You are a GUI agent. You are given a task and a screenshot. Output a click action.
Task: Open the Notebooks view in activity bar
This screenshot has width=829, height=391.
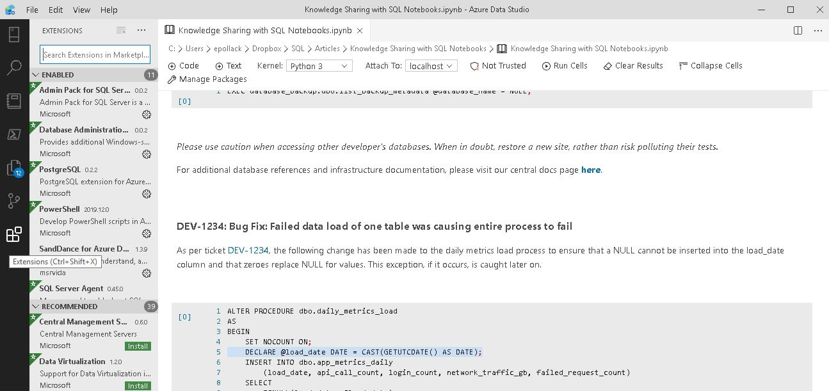(14, 101)
